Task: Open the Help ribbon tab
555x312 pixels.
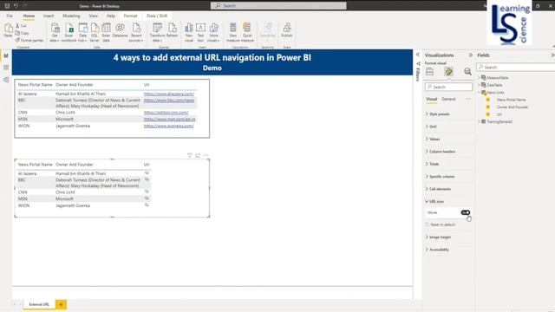Action: point(111,16)
